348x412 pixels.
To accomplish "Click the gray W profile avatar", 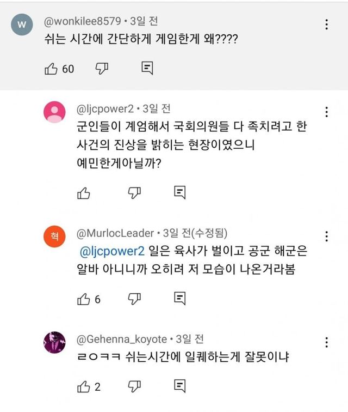I will point(22,25).
